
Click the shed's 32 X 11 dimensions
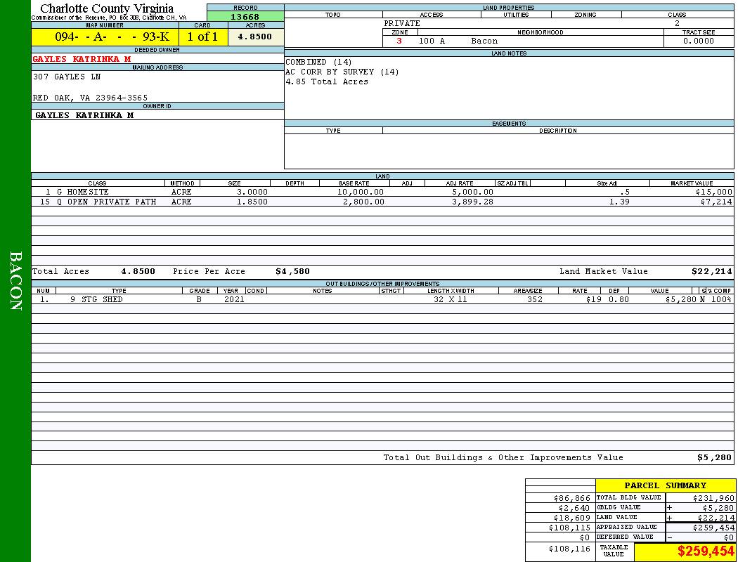pyautogui.click(x=450, y=299)
